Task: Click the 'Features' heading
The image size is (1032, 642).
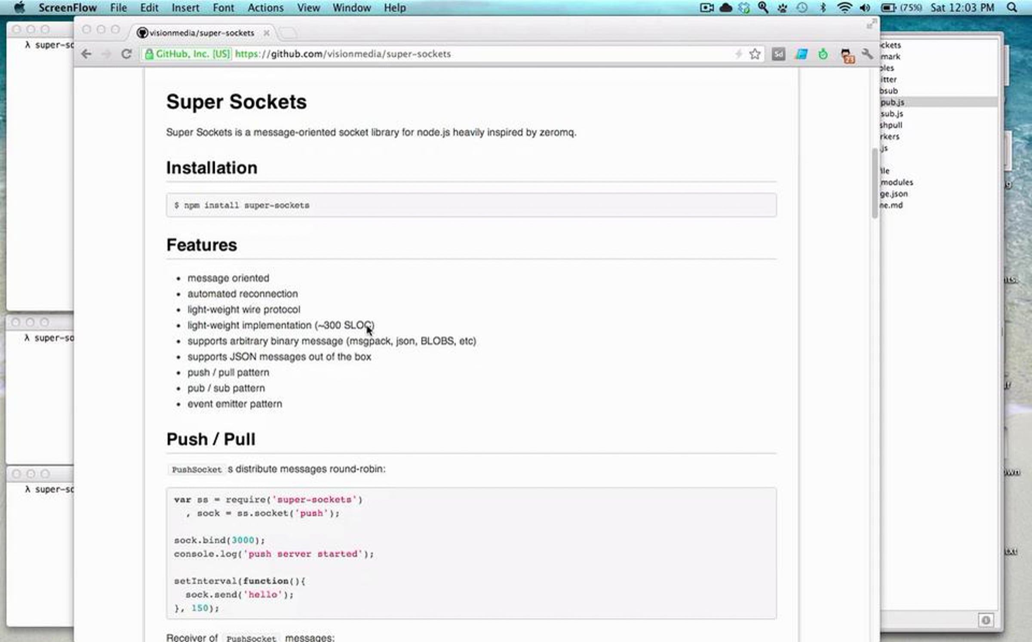Action: click(202, 245)
